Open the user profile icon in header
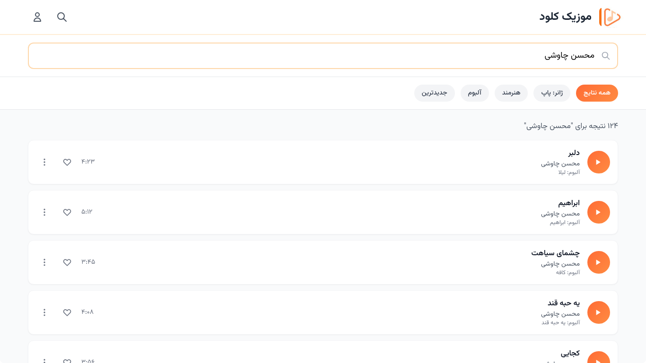646x363 pixels. tap(37, 17)
